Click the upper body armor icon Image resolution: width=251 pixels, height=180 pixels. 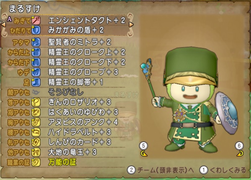(36, 52)
